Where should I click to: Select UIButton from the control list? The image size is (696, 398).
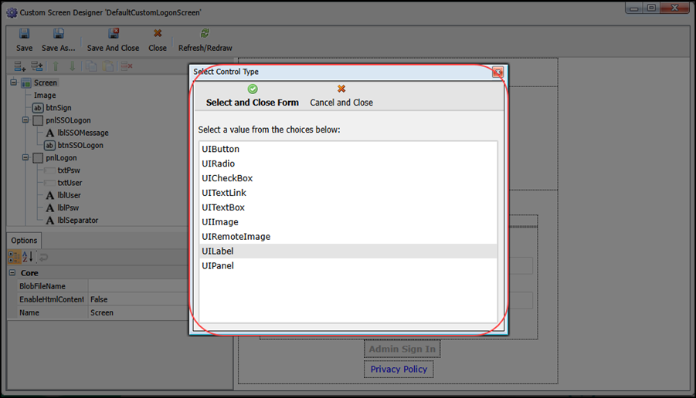coord(221,149)
